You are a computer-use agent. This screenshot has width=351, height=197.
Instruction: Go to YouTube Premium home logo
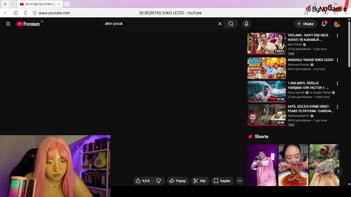(x=28, y=24)
